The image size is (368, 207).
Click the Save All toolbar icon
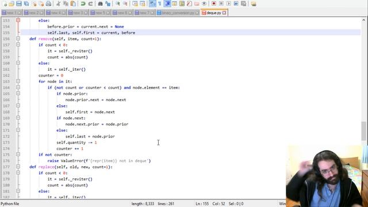(x=26, y=4)
